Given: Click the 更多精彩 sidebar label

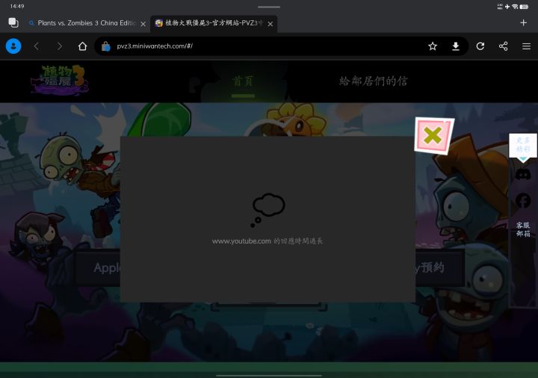Looking at the screenshot, I should tap(523, 145).
